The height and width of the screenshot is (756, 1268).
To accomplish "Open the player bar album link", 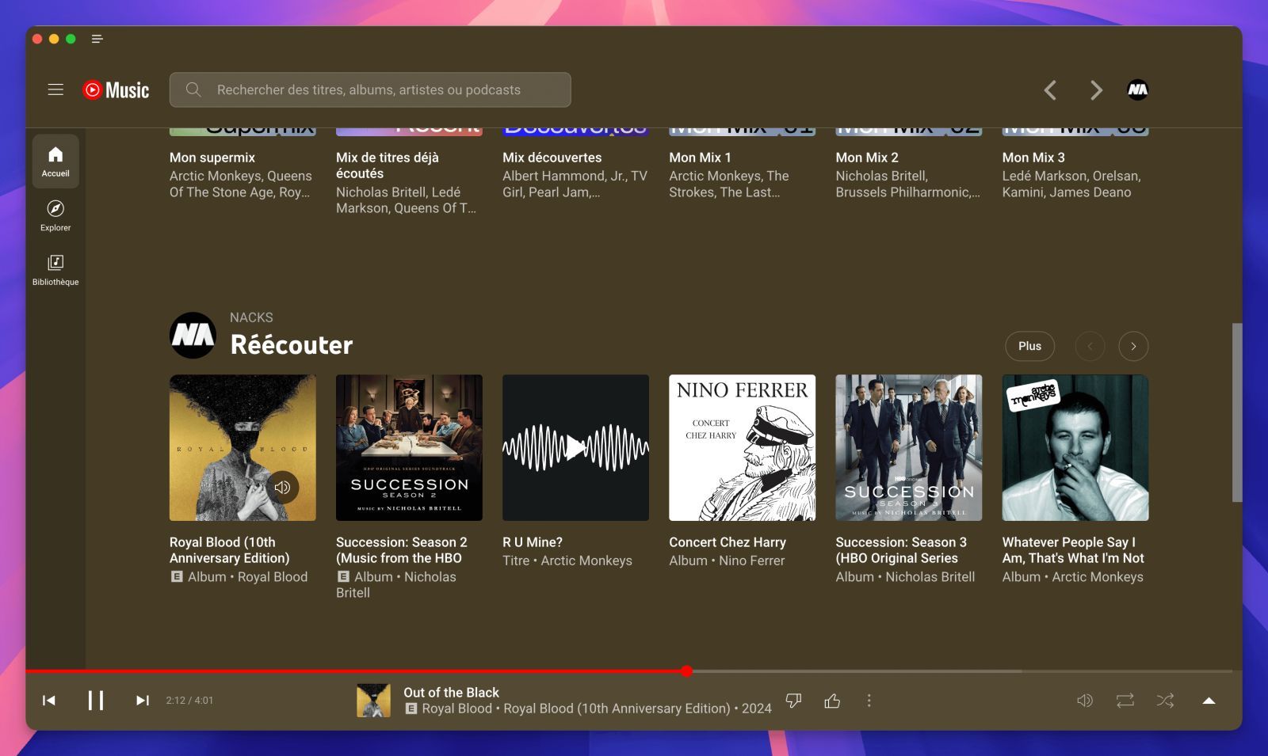I will tap(617, 709).
